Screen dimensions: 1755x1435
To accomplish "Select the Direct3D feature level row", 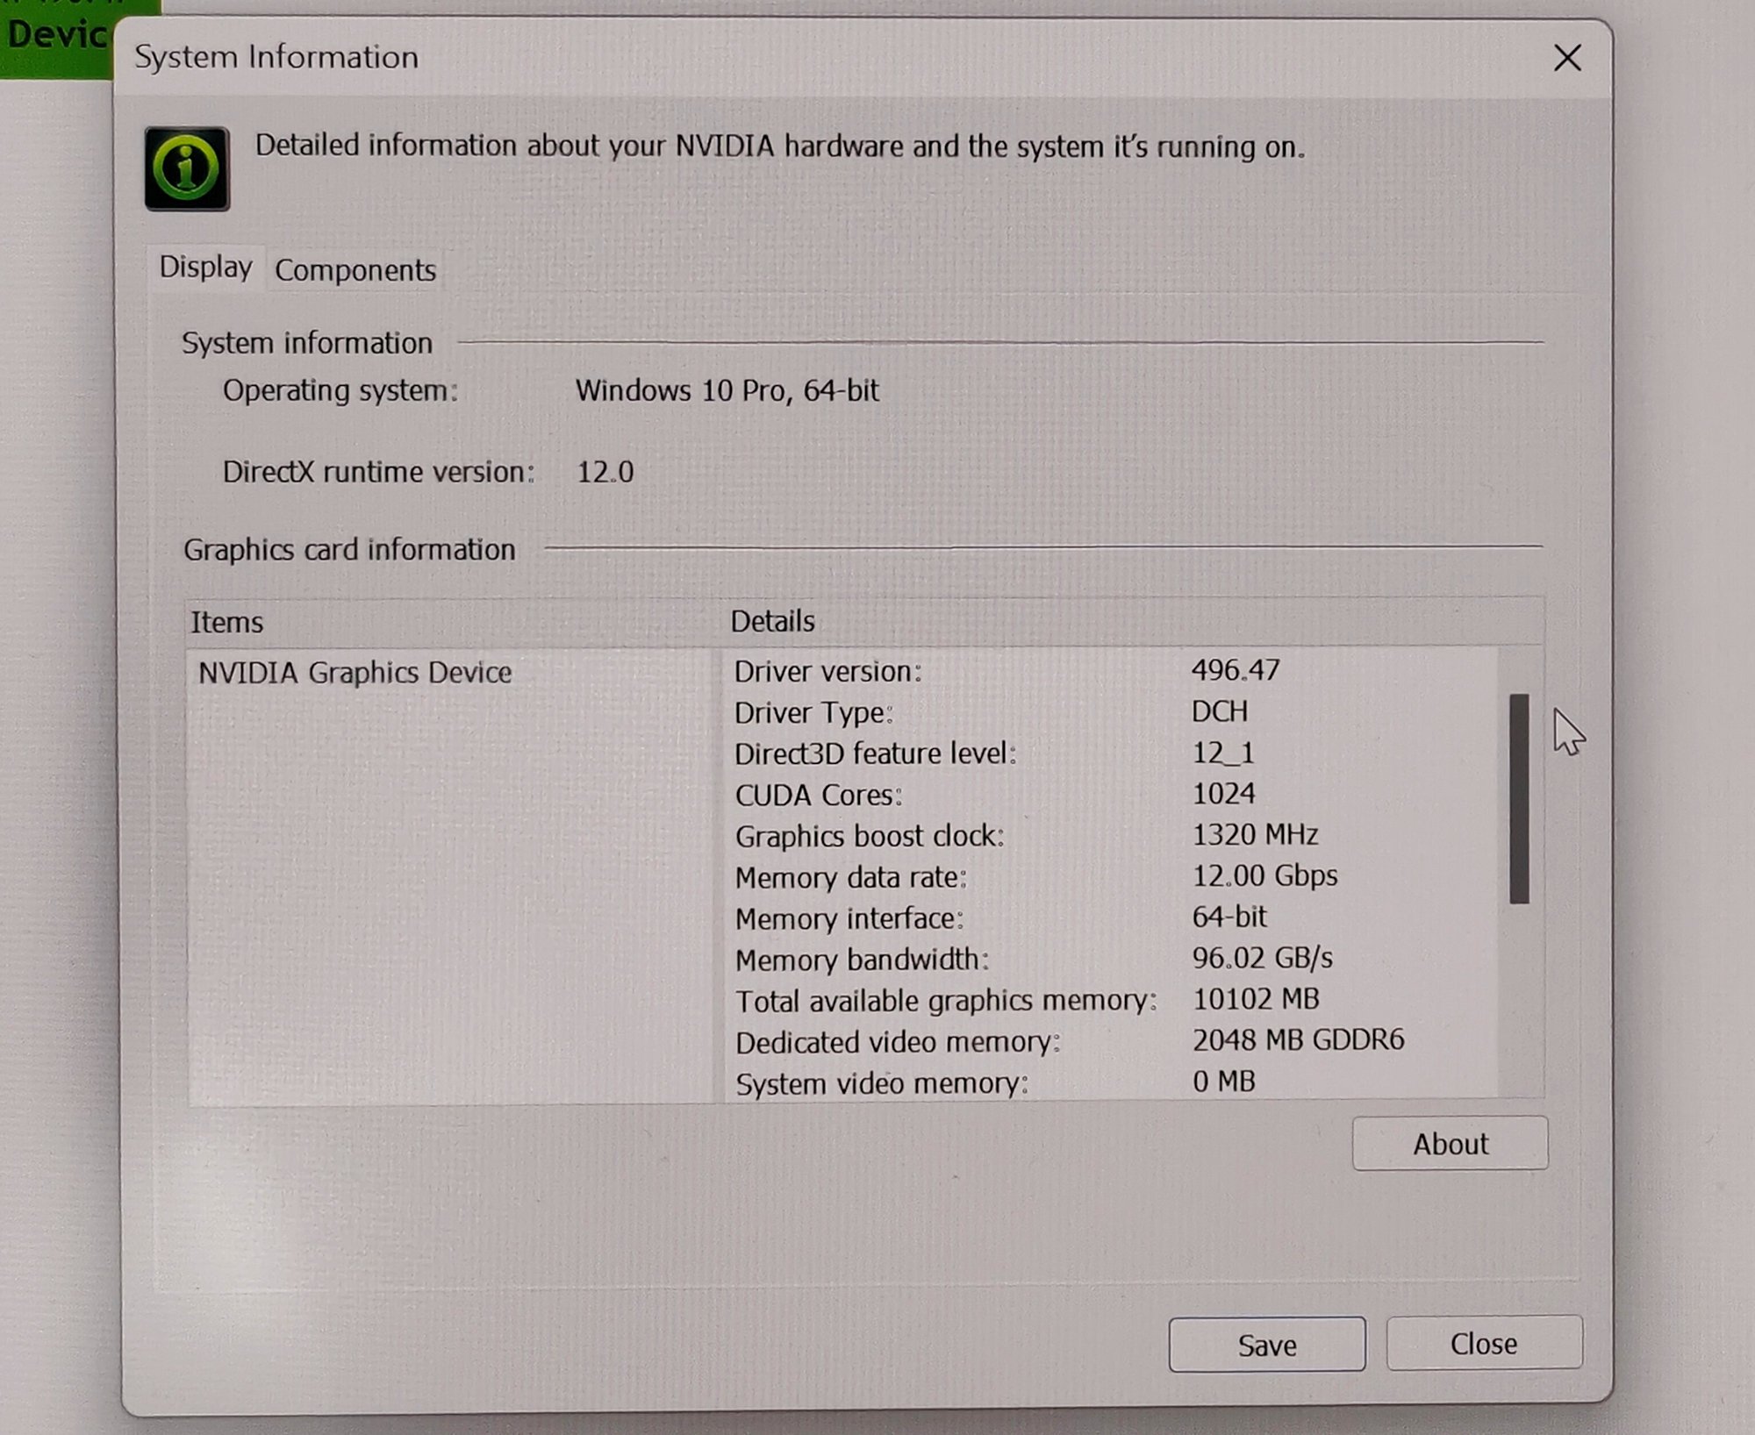I will coord(876,753).
